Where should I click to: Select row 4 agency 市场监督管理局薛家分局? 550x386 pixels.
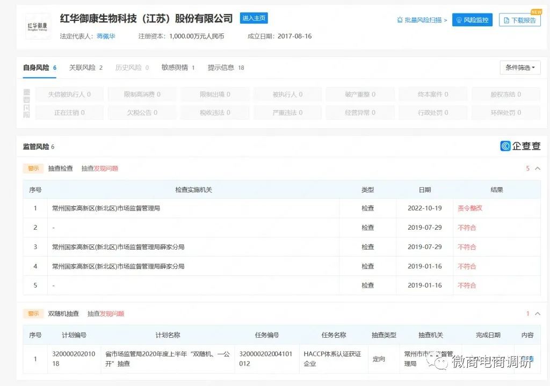118,266
